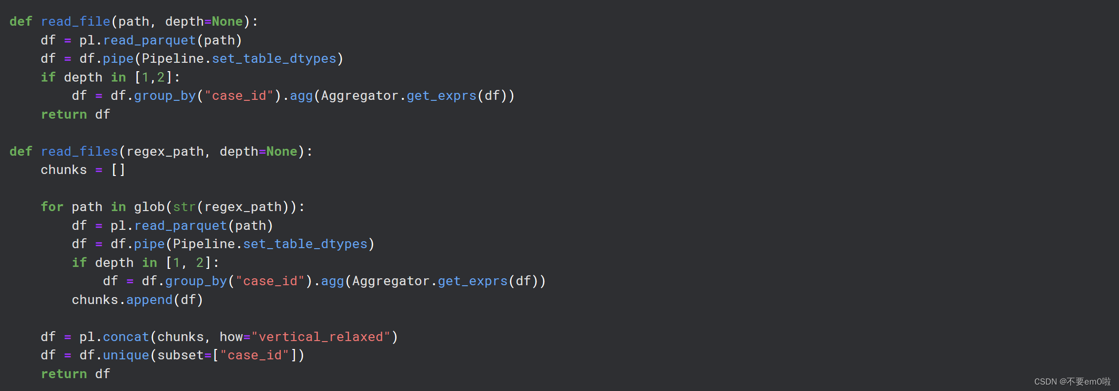Click the CSDN watermark text
This screenshot has width=1119, height=391.
click(1072, 382)
